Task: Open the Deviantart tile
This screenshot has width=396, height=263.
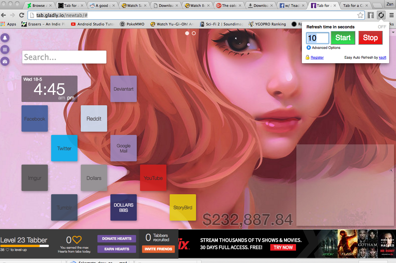Action: coord(123,89)
